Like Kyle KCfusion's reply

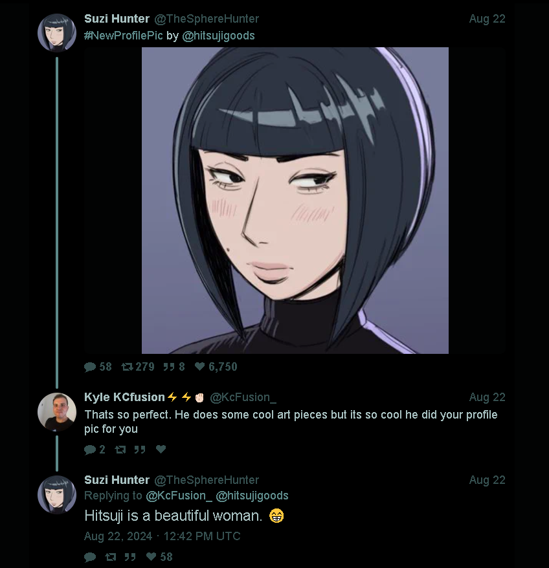tap(161, 449)
